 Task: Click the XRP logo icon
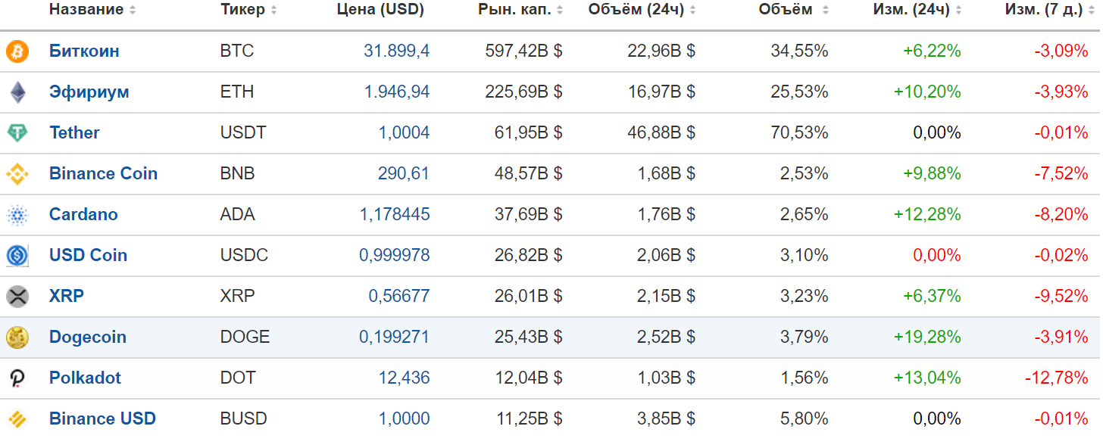click(x=17, y=297)
